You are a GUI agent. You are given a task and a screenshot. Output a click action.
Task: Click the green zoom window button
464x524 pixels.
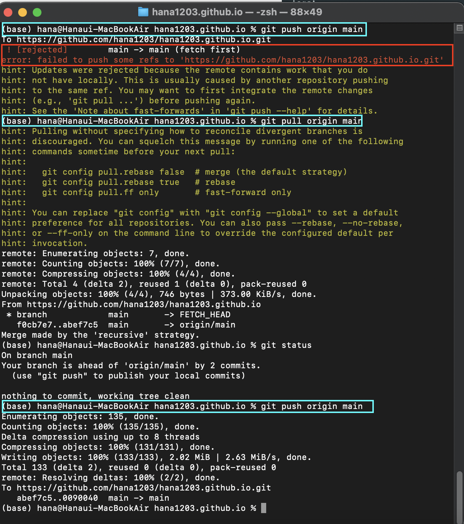click(37, 12)
